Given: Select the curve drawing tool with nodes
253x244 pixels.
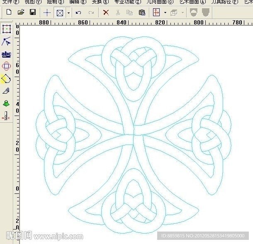Looking at the screenshot, I should coord(6,79).
